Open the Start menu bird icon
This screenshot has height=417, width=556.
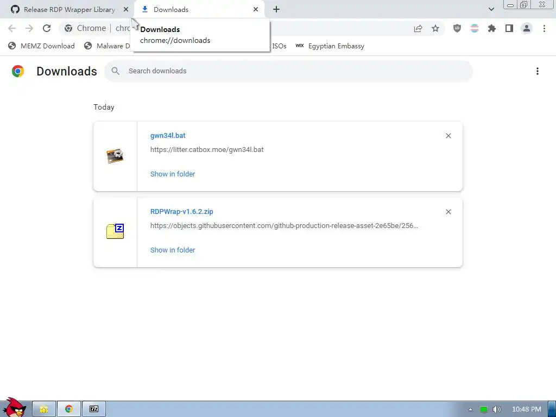coord(14,408)
